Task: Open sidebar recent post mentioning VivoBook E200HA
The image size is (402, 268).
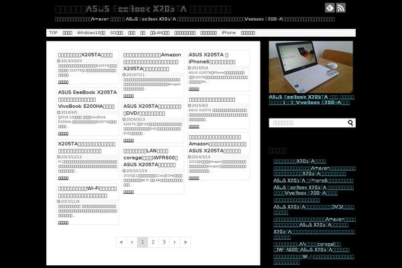Action: pyautogui.click(x=314, y=190)
